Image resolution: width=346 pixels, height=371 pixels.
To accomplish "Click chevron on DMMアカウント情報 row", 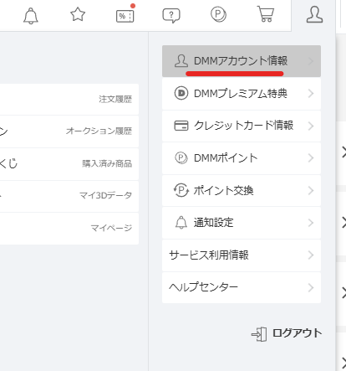I will pyautogui.click(x=311, y=61).
